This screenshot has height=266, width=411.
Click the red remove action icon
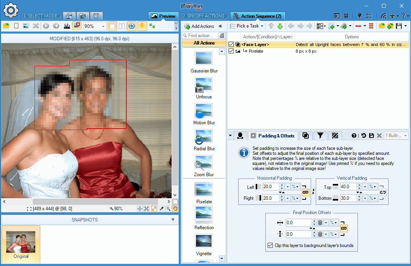tap(358, 26)
